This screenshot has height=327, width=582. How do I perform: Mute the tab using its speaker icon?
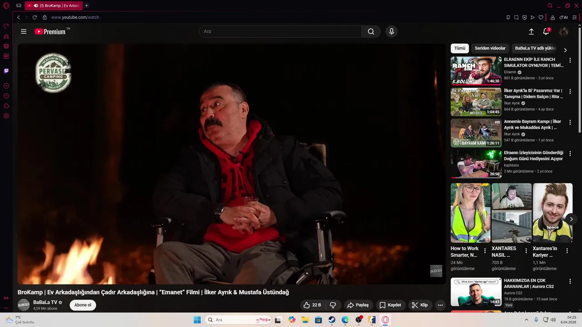(x=36, y=6)
